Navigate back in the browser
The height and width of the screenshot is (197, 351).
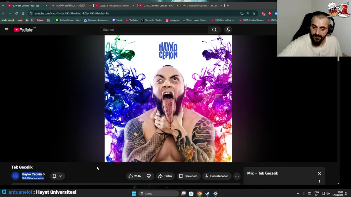tap(3, 13)
